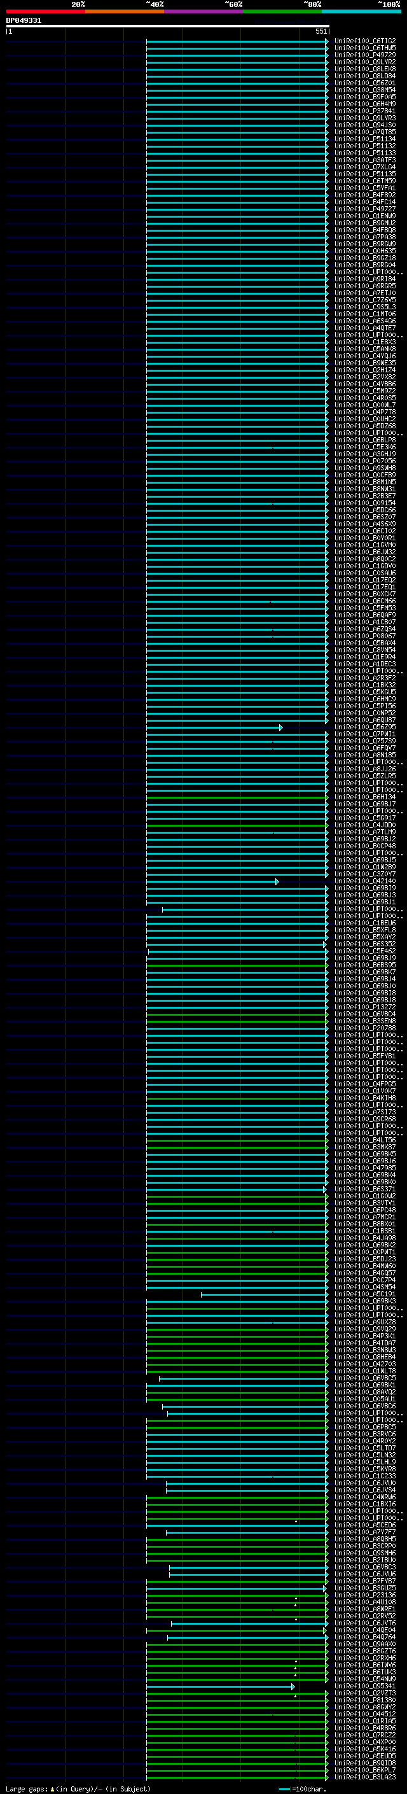Open hit UniRef100_P49729
This screenshot has width=407, height=1794.
(x=365, y=55)
